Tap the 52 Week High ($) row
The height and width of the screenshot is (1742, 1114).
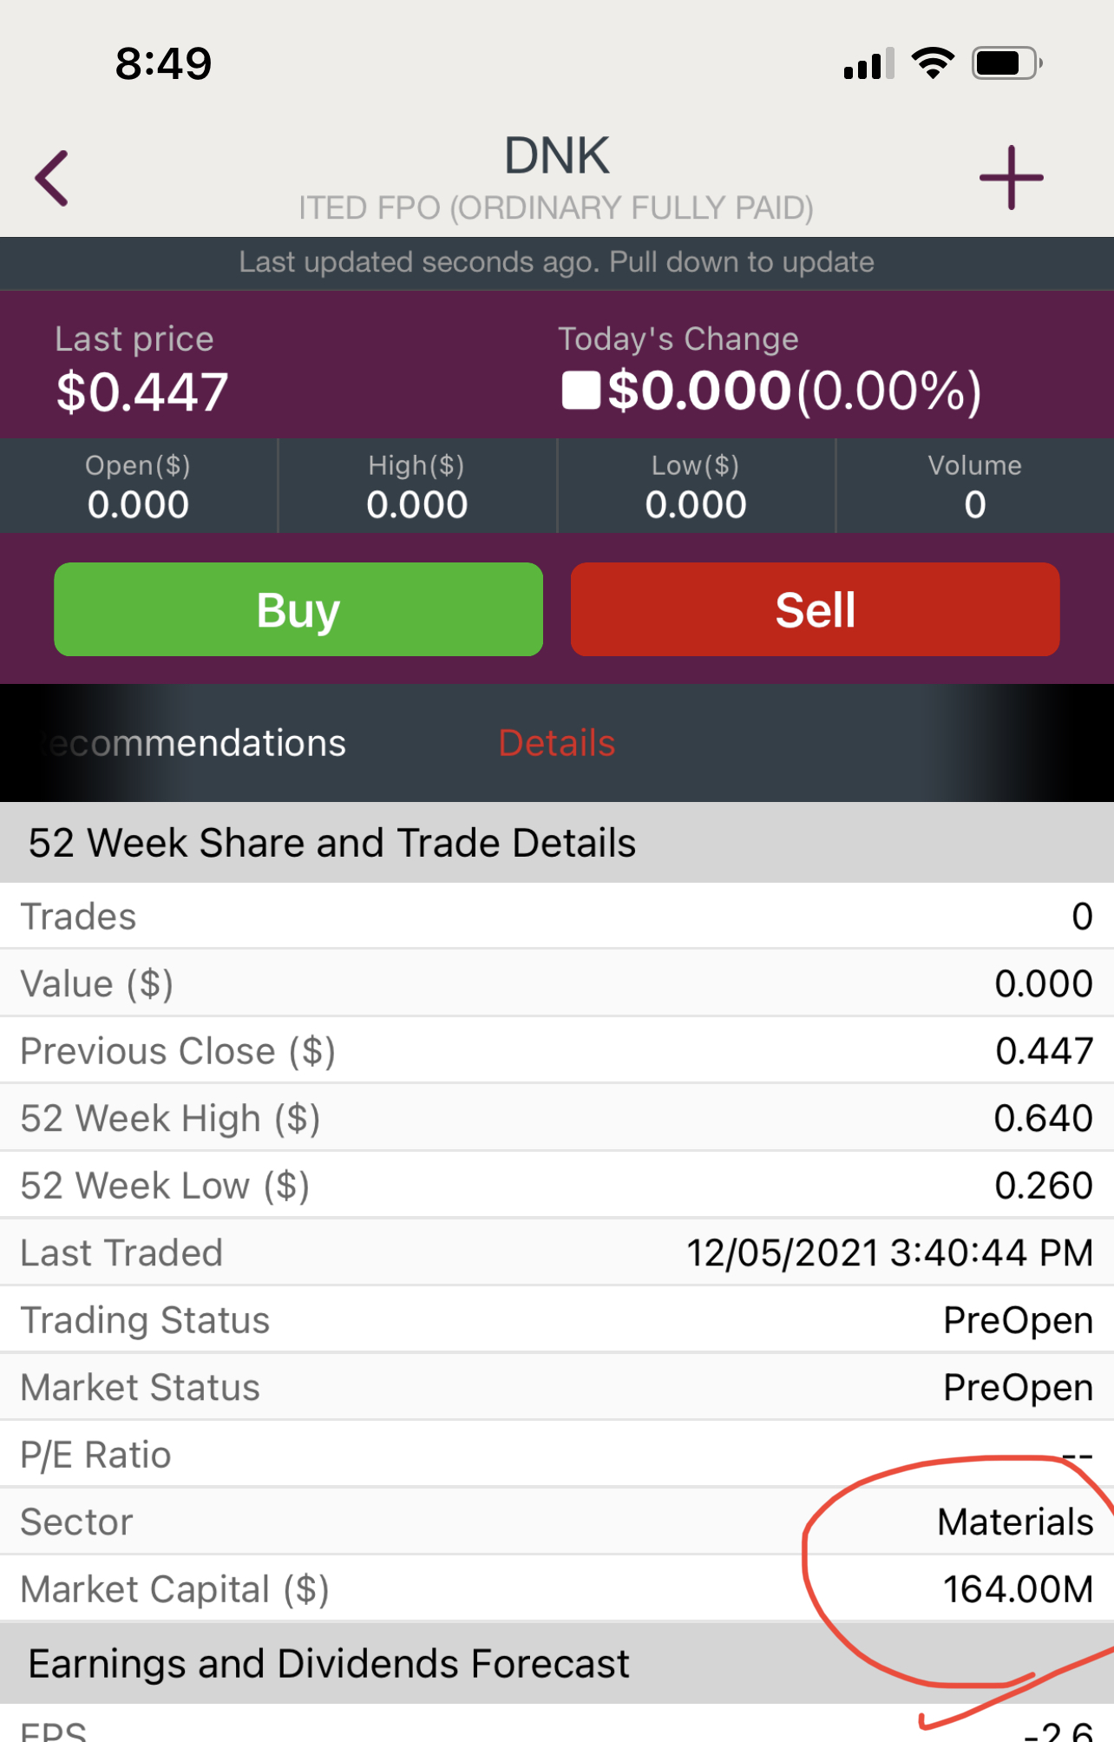(x=557, y=1118)
